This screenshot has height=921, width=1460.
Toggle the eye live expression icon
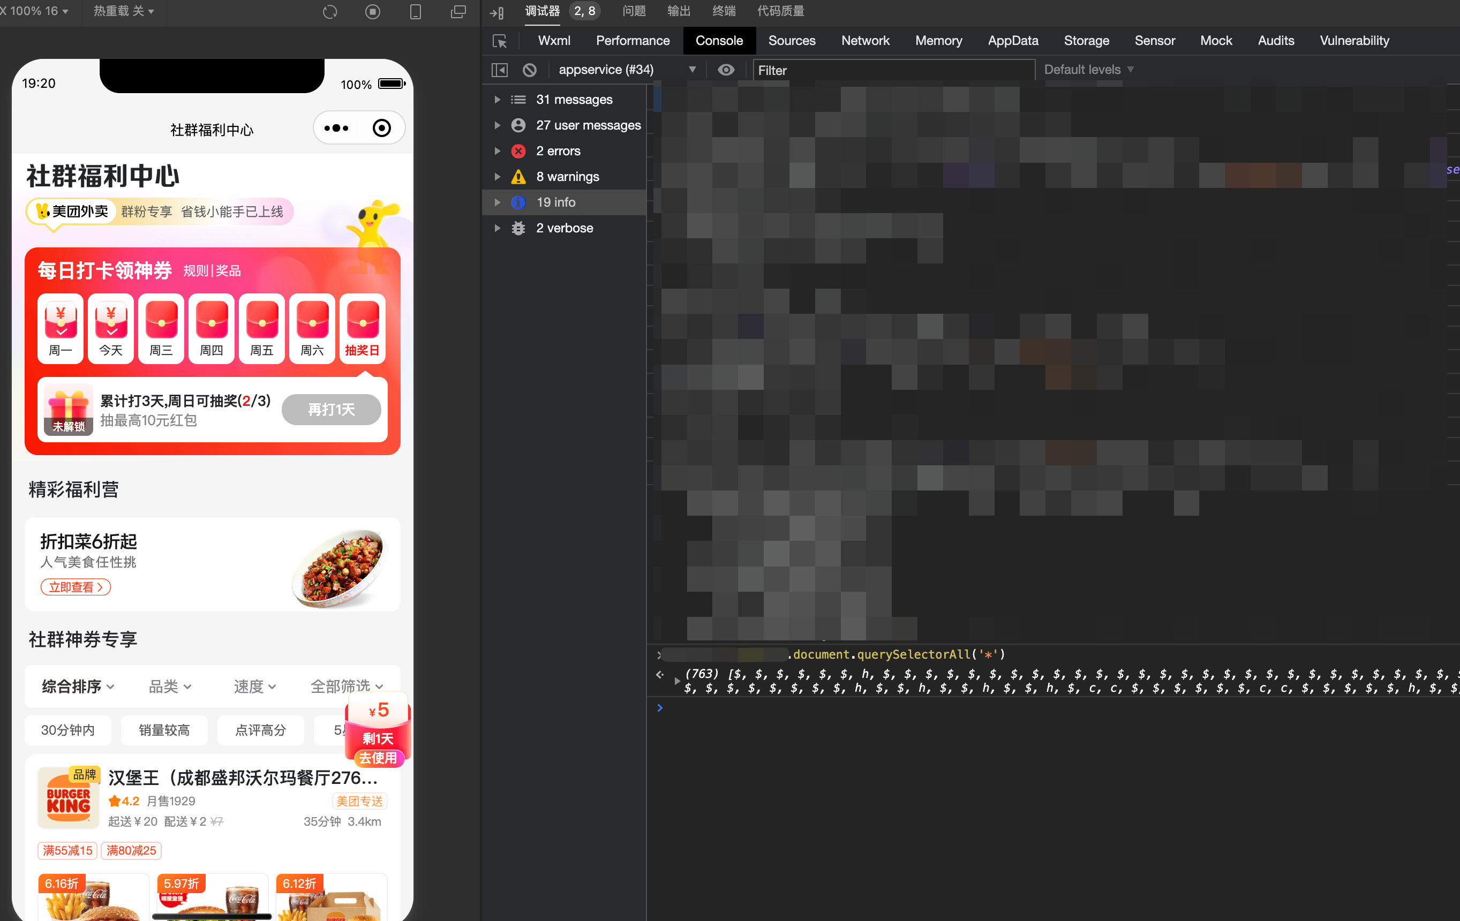tap(726, 70)
